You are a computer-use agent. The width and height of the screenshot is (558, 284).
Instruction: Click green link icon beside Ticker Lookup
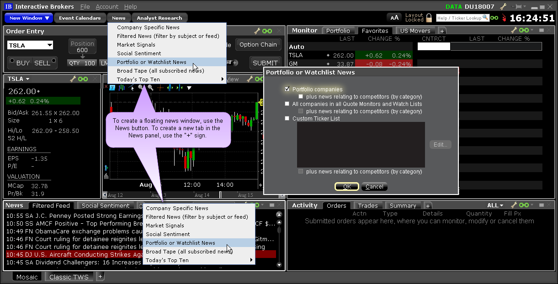coord(494,18)
